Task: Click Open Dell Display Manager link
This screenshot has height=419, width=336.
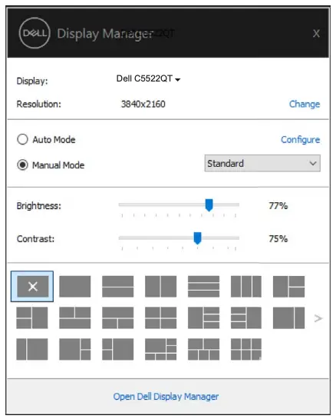Action: [166, 396]
